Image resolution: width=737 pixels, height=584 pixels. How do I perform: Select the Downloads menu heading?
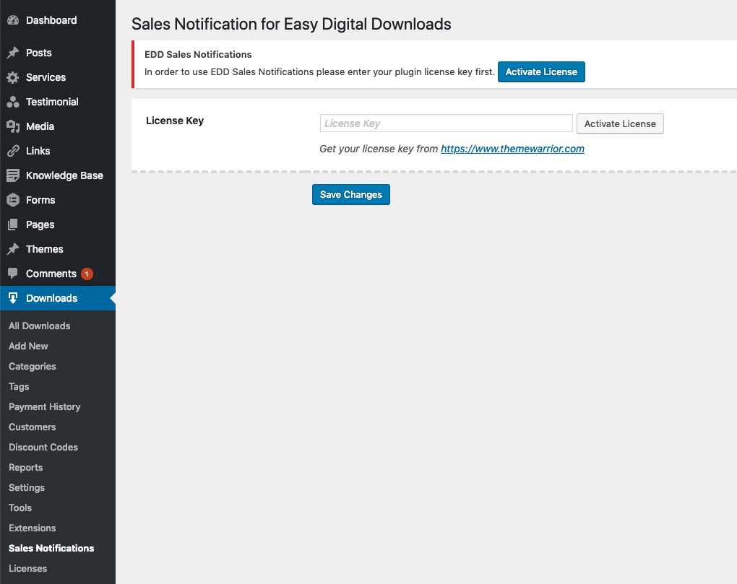57,298
